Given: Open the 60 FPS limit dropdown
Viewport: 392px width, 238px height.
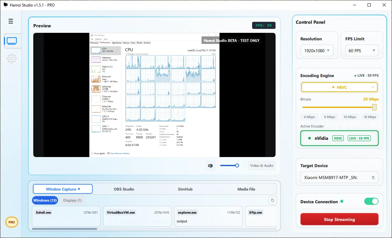Looking at the screenshot, I should coord(362,51).
